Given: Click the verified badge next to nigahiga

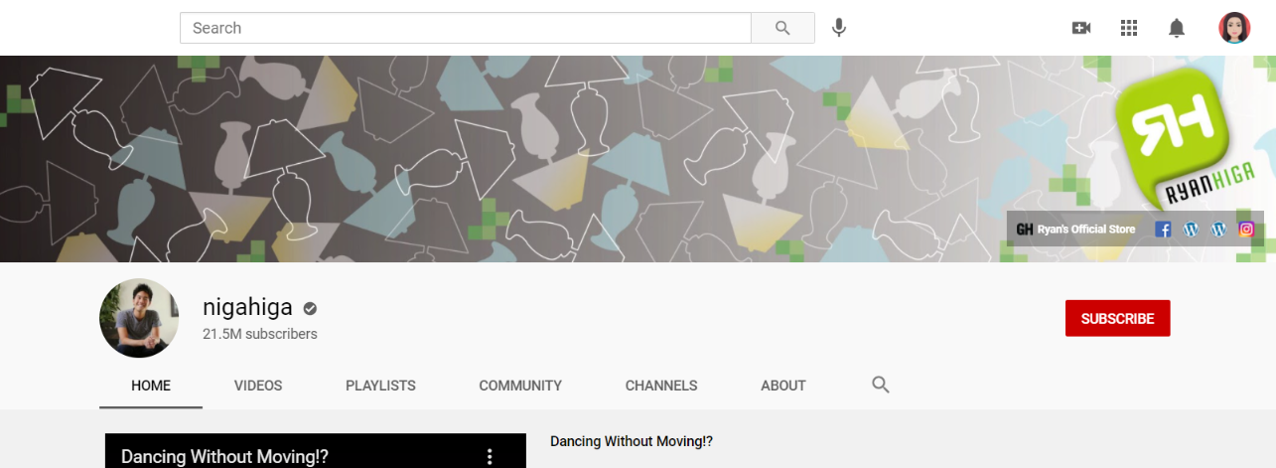Looking at the screenshot, I should [311, 308].
